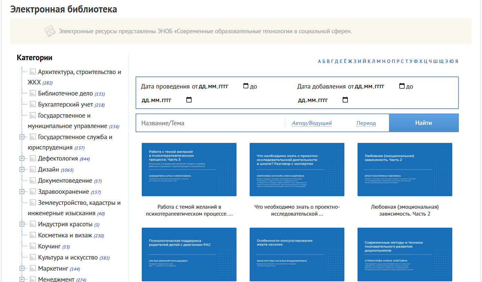Tick the Культура и искусство checkbox
This screenshot has height=282, width=482.
point(33,257)
